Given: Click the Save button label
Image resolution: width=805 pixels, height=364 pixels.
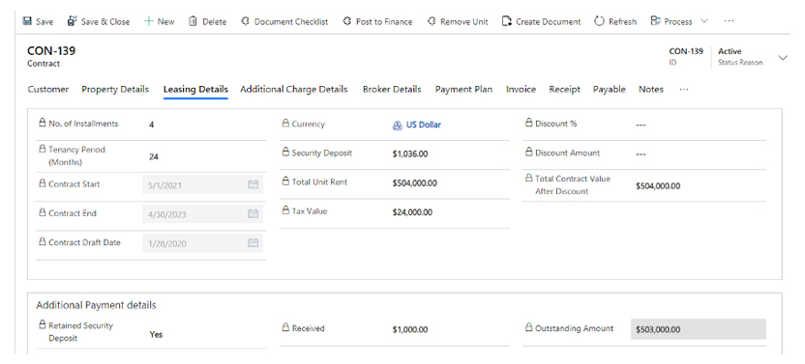Looking at the screenshot, I should coord(45,21).
